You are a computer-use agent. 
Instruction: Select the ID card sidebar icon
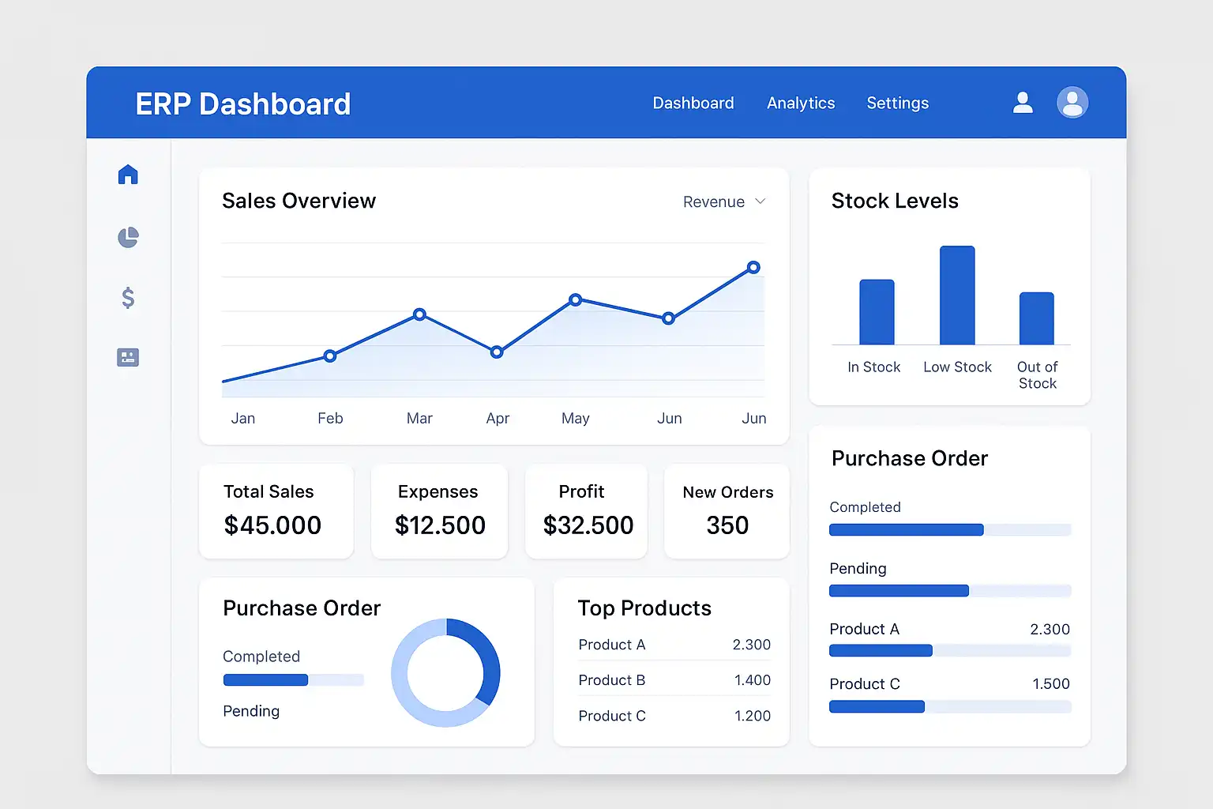click(128, 357)
